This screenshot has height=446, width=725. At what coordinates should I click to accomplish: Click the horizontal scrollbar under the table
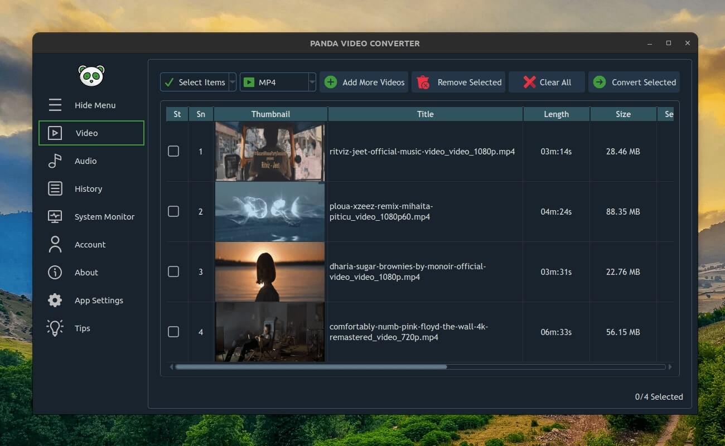pos(311,367)
